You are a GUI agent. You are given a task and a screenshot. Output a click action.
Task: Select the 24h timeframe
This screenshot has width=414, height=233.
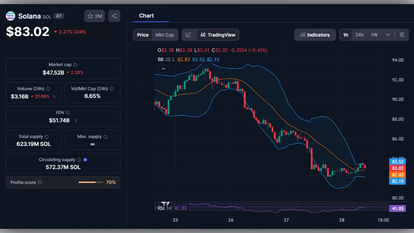[x=359, y=35]
